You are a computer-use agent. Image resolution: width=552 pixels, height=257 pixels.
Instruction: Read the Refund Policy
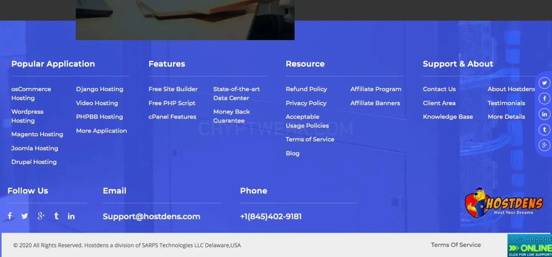point(306,89)
